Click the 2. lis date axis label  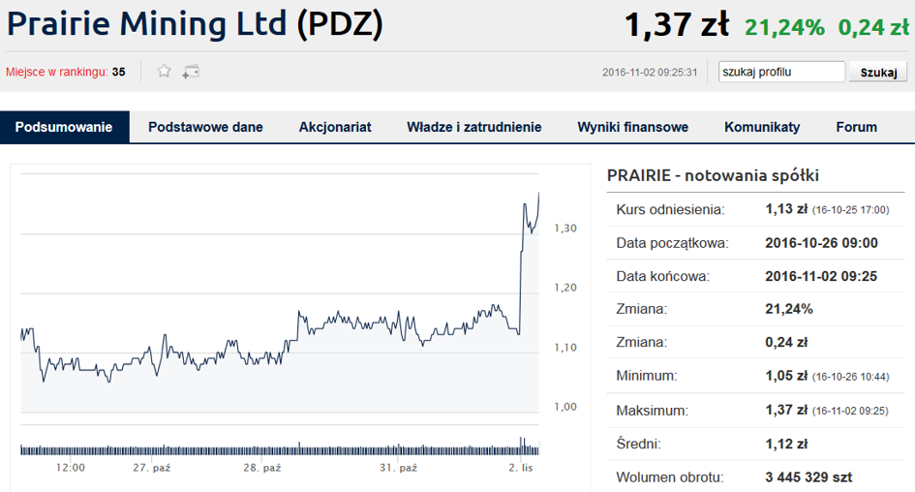(521, 468)
